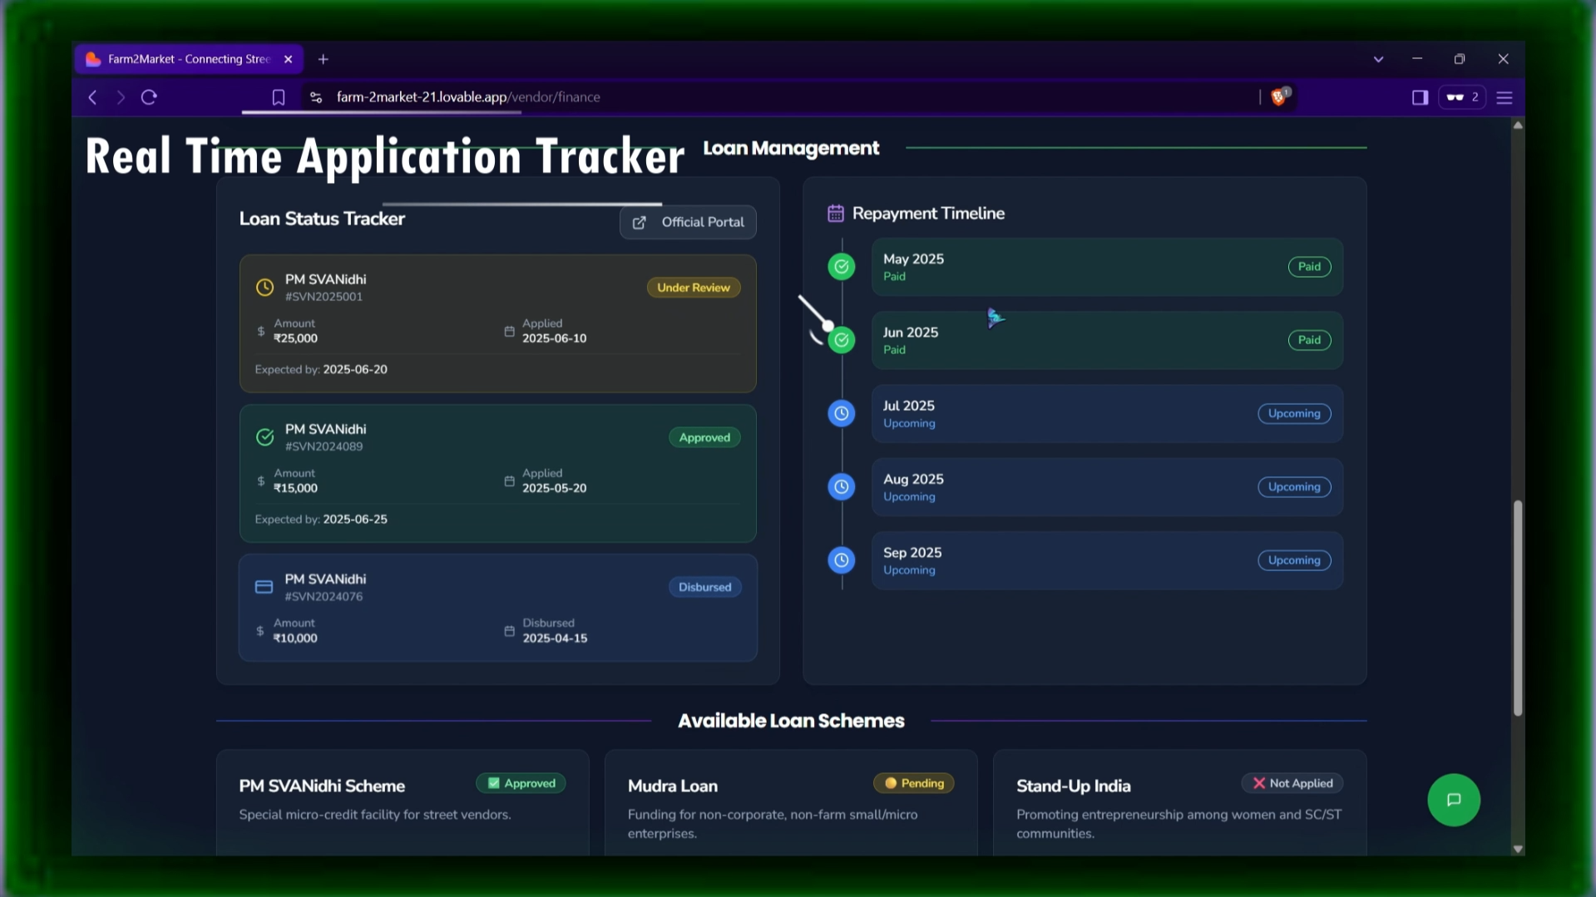Viewport: 1596px width, 897px height.
Task: Click the Under Review status badge
Action: [x=693, y=288]
